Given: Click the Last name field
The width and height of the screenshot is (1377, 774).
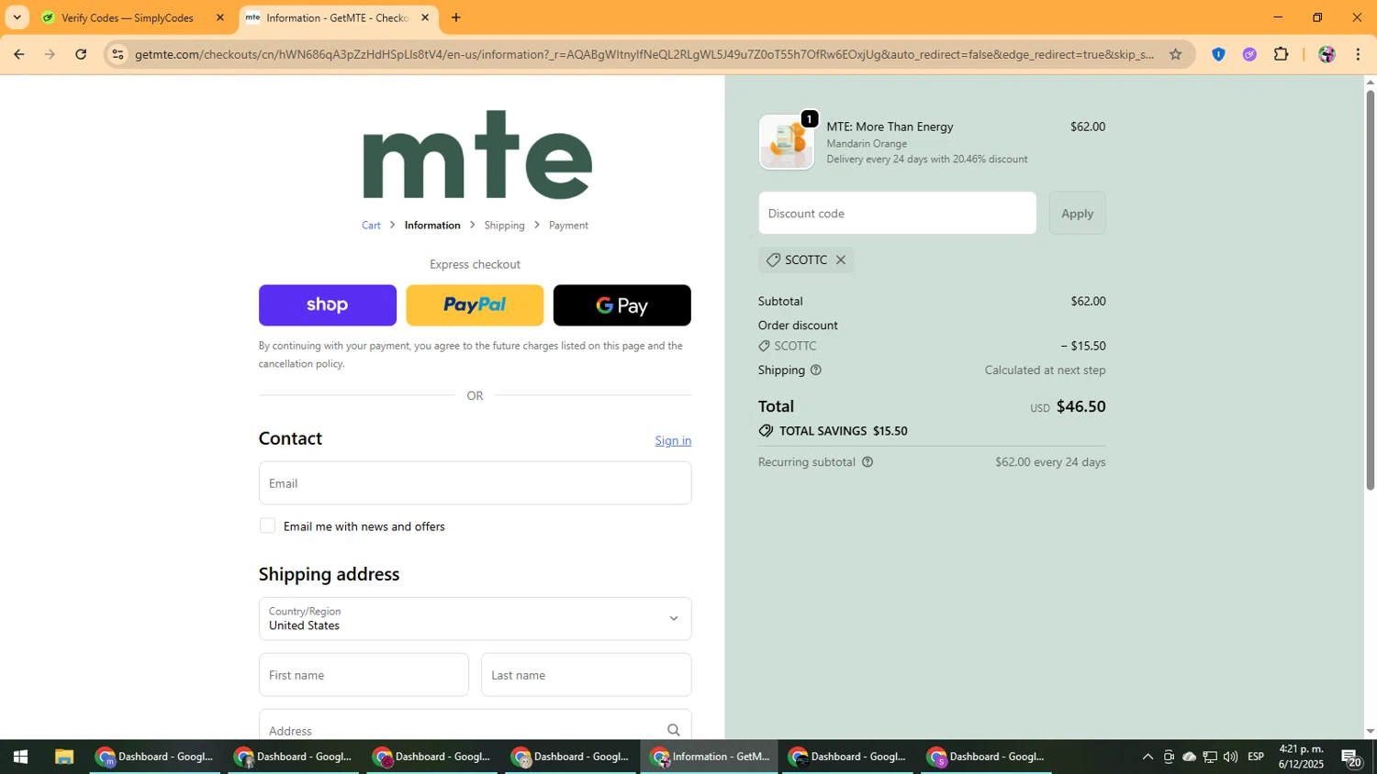Looking at the screenshot, I should pos(587,675).
